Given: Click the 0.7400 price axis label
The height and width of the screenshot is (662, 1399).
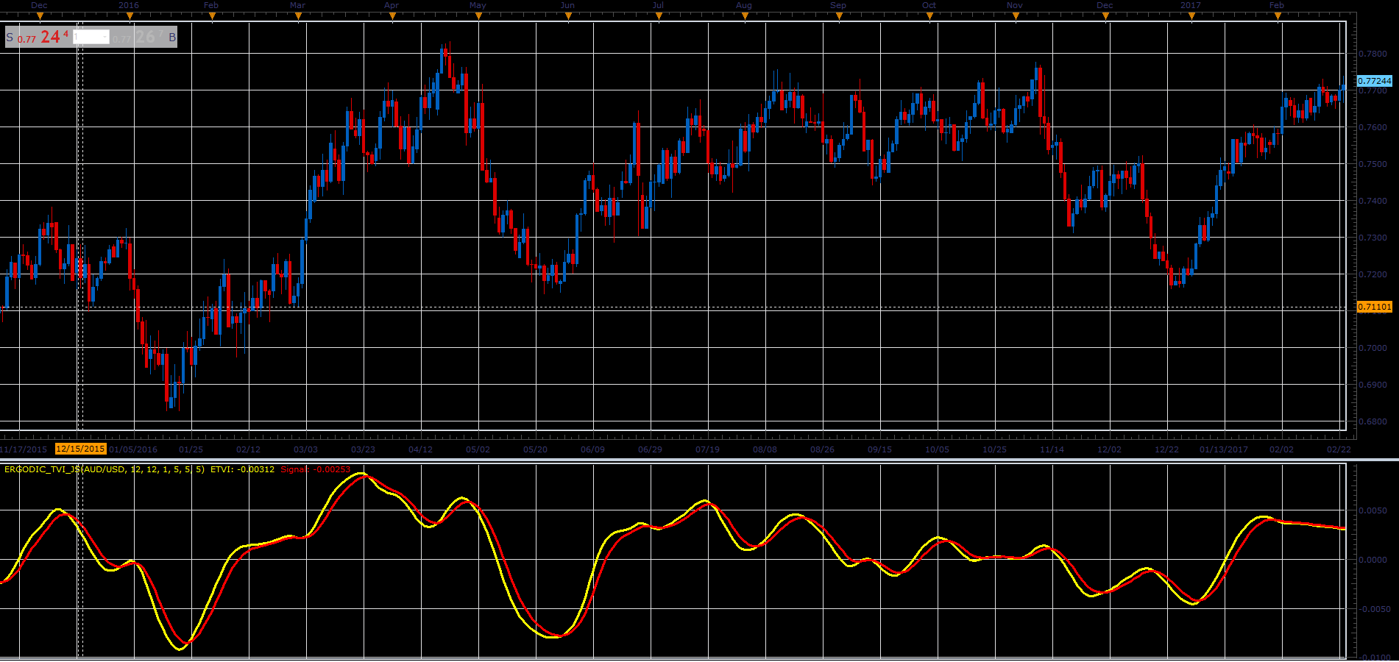Looking at the screenshot, I should [x=1373, y=201].
